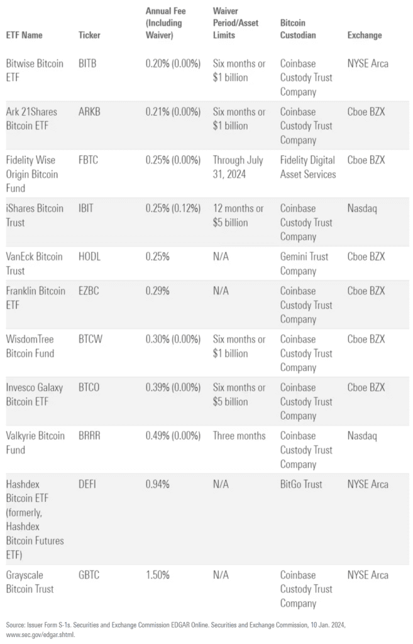The width and height of the screenshot is (413, 644).
Task: Select the ARKB ticker cell
Action: point(91,111)
